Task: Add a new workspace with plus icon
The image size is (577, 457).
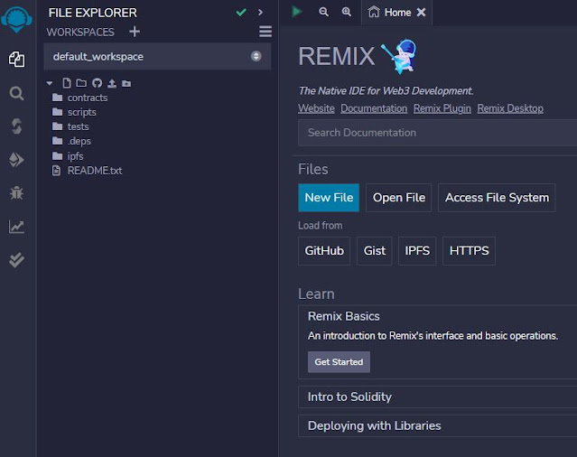Action: [135, 32]
